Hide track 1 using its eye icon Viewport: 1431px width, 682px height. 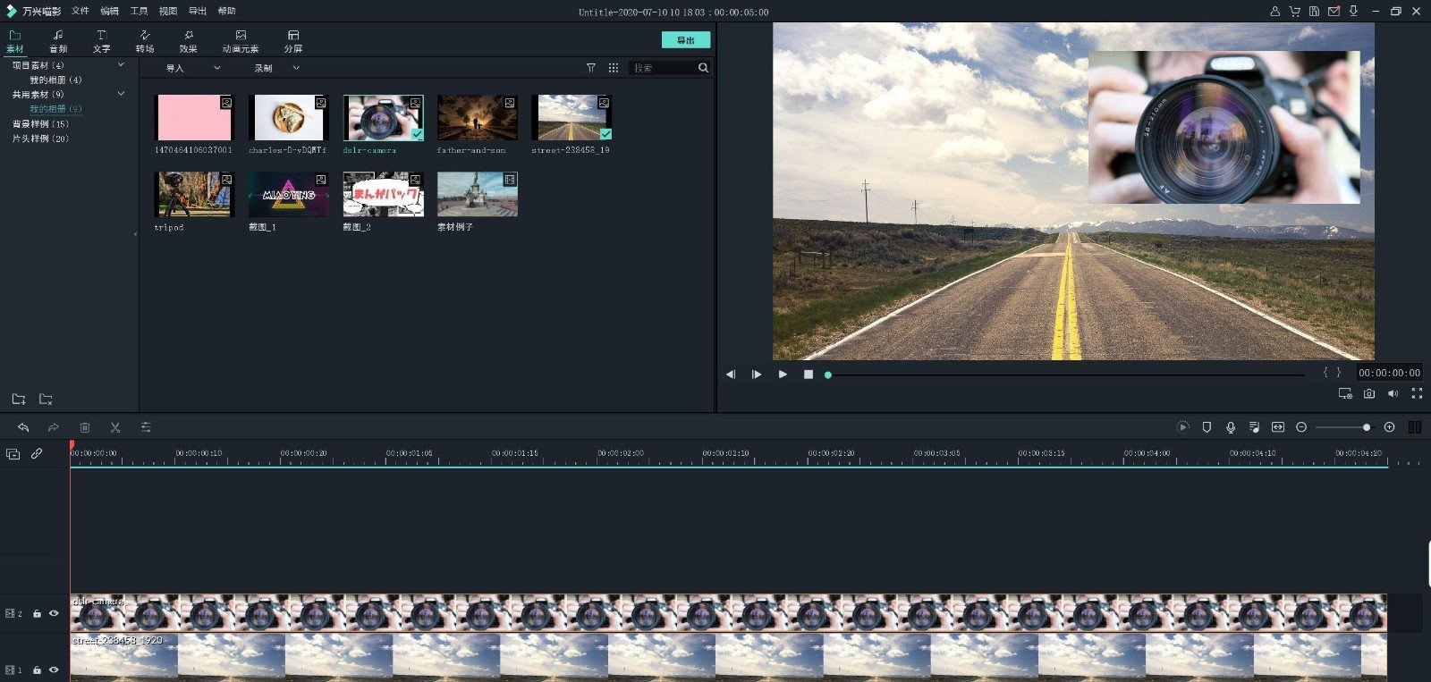point(54,669)
